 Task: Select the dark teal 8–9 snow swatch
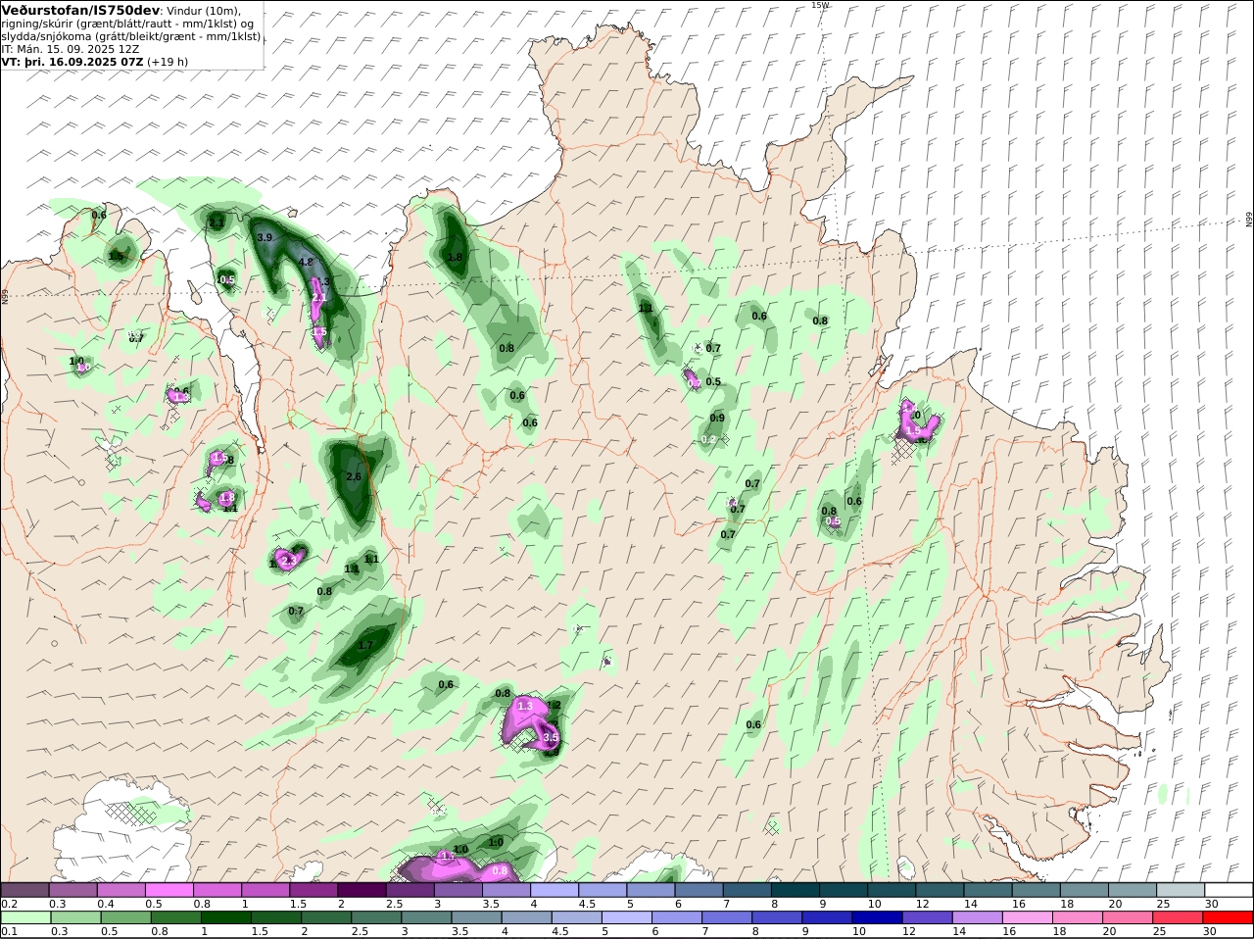(x=796, y=890)
